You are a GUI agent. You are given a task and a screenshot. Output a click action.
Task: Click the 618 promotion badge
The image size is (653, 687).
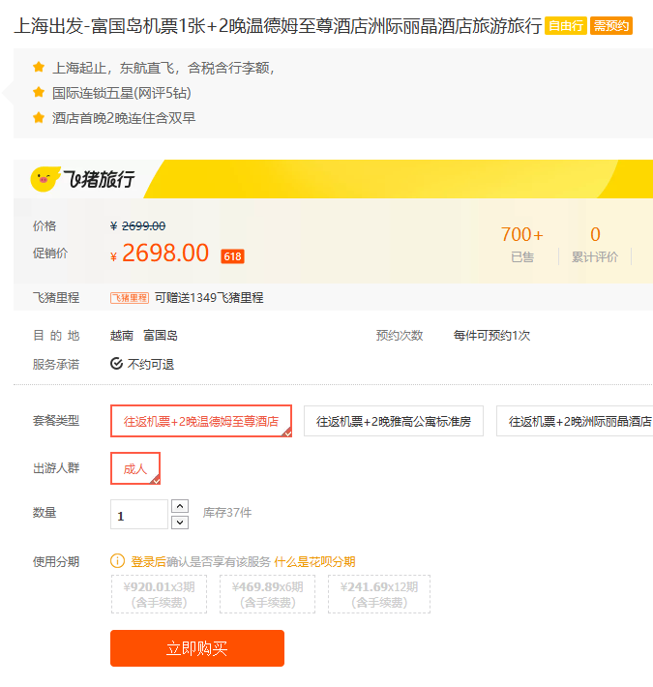point(232,256)
